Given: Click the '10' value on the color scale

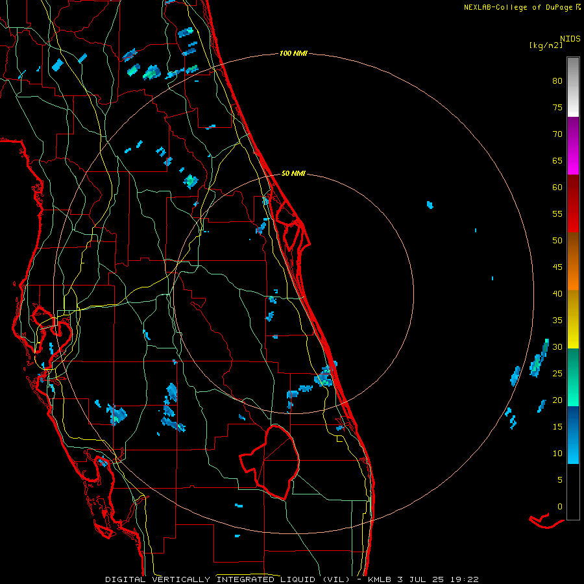Looking at the screenshot, I should [557, 454].
